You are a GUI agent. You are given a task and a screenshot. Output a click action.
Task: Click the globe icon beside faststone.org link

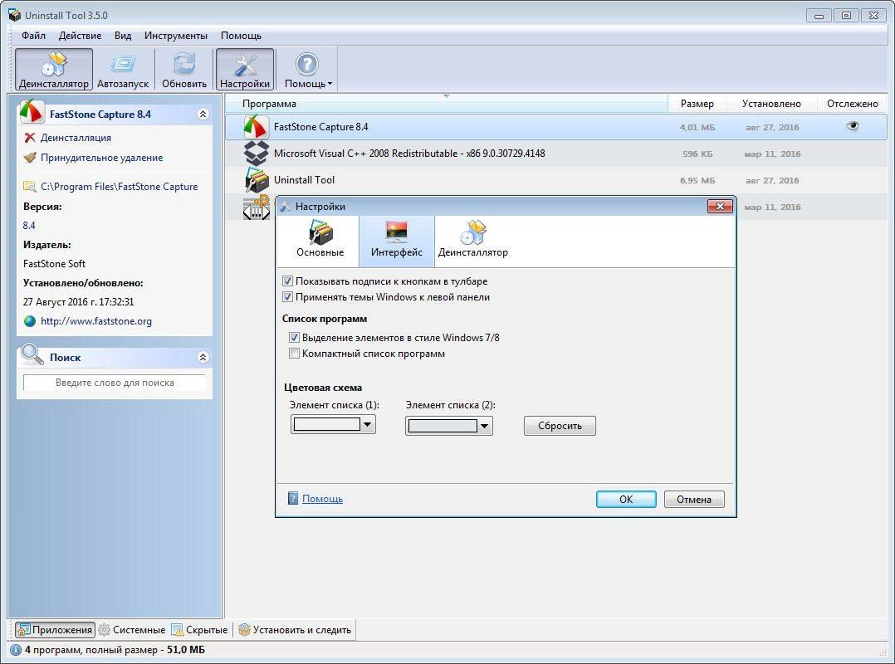[x=30, y=321]
